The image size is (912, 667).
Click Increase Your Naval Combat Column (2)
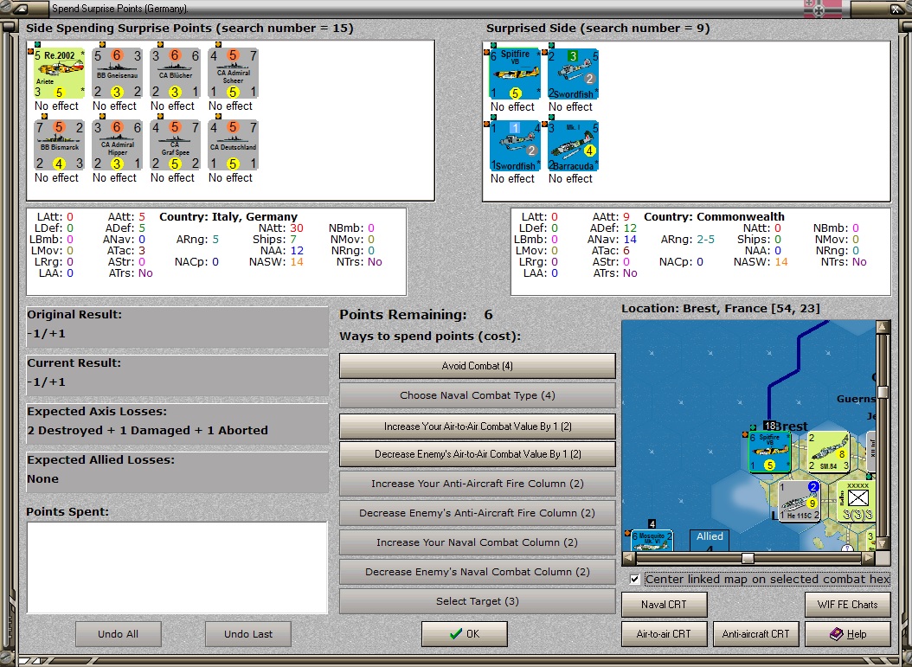(477, 542)
